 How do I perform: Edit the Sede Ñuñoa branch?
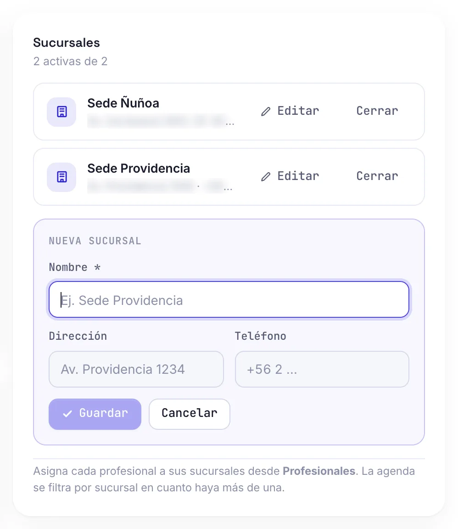tap(290, 111)
